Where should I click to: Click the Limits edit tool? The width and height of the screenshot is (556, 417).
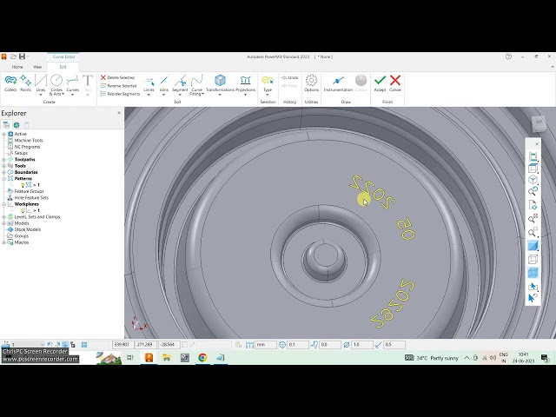[x=149, y=84]
